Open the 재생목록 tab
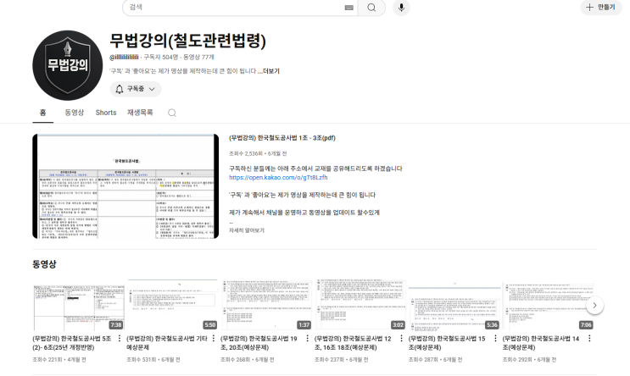This screenshot has width=630, height=376. tap(140, 113)
